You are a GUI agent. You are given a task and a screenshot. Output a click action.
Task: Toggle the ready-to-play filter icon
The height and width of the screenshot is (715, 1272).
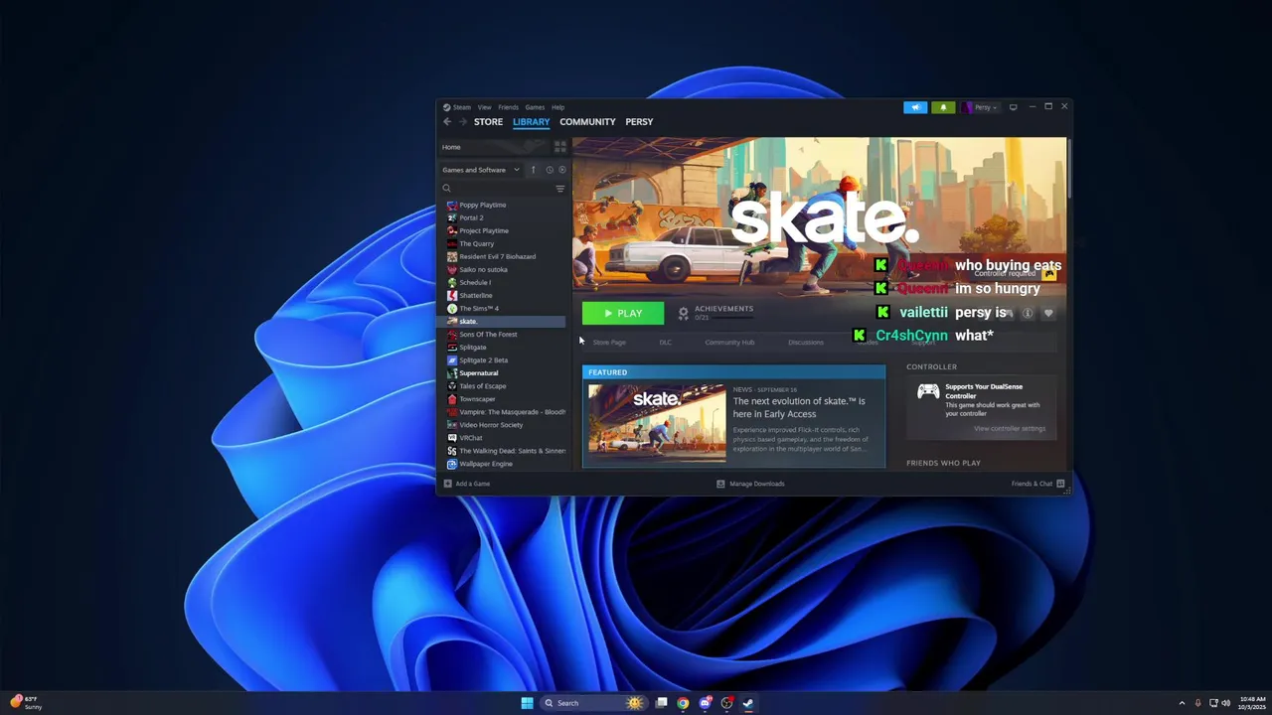point(562,170)
